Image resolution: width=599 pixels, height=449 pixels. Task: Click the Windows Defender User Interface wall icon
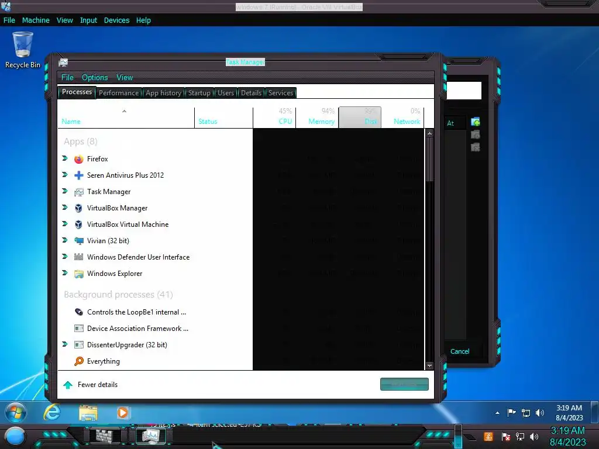coord(79,257)
